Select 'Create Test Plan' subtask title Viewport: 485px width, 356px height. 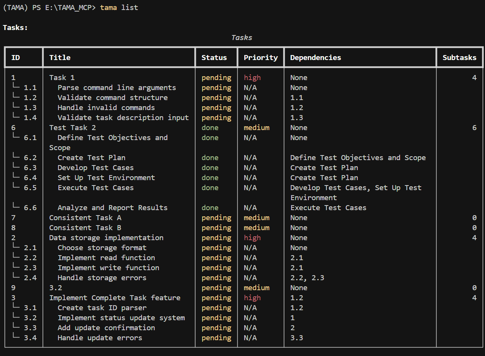coord(92,157)
